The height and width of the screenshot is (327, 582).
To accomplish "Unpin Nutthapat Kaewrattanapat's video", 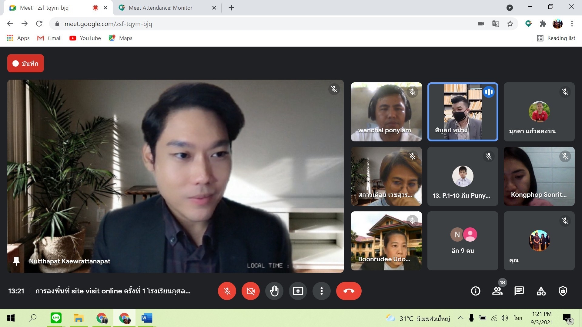I will 16,261.
